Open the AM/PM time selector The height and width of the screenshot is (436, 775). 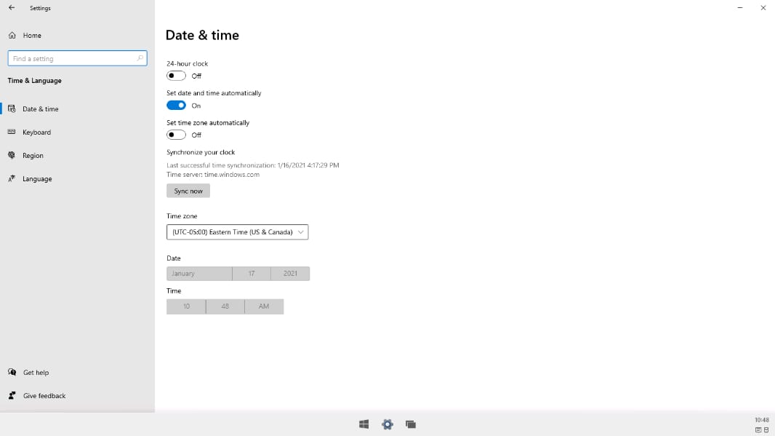tap(264, 306)
